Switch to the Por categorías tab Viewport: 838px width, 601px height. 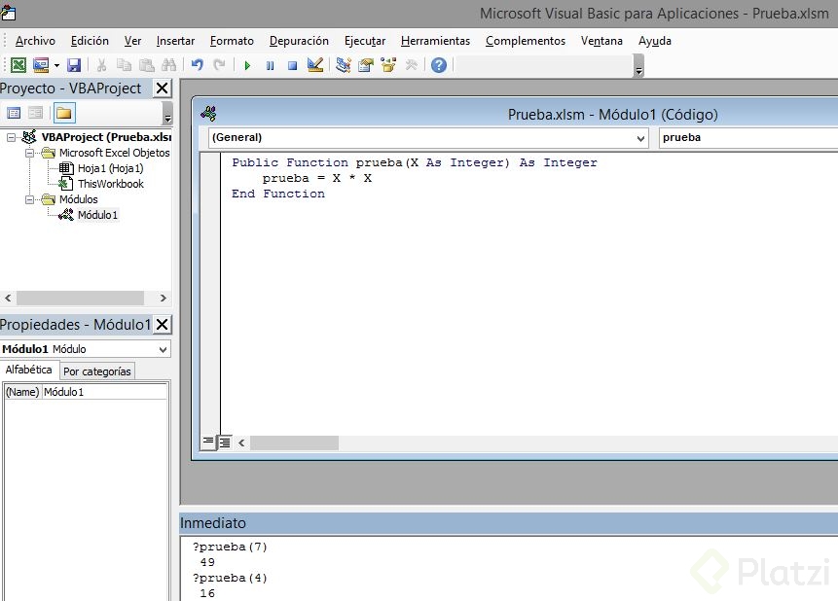pos(96,371)
